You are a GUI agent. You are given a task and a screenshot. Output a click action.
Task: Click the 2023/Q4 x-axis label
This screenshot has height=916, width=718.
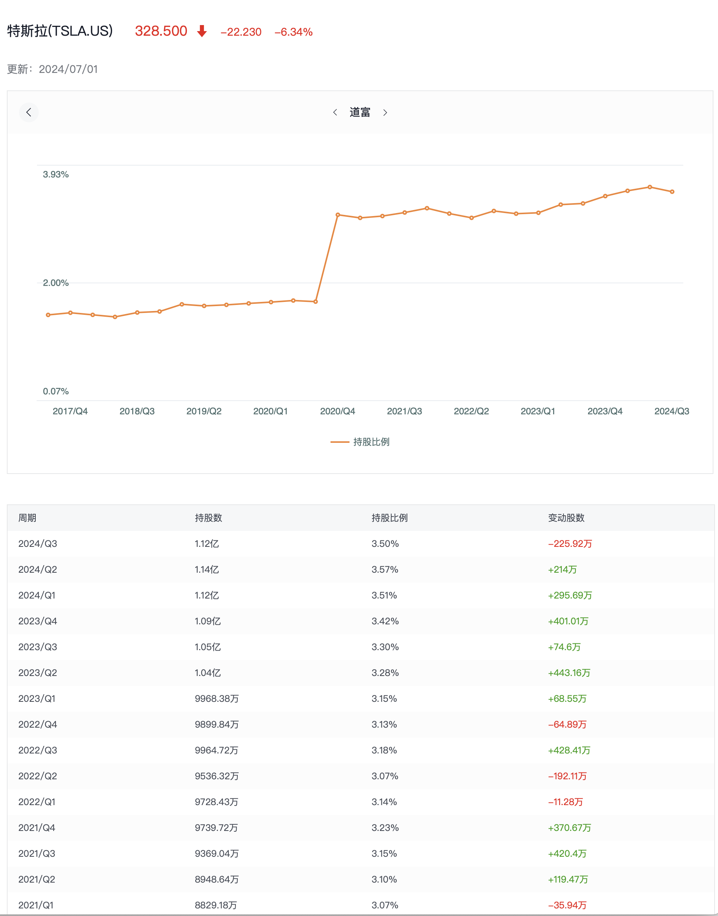click(x=605, y=411)
